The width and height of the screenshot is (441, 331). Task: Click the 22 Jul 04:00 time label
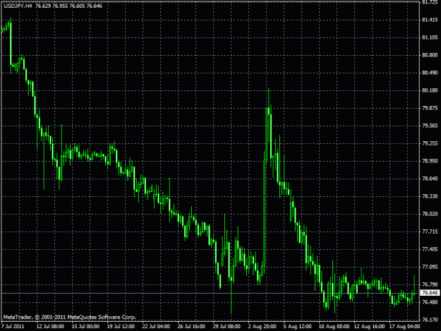(x=156, y=327)
